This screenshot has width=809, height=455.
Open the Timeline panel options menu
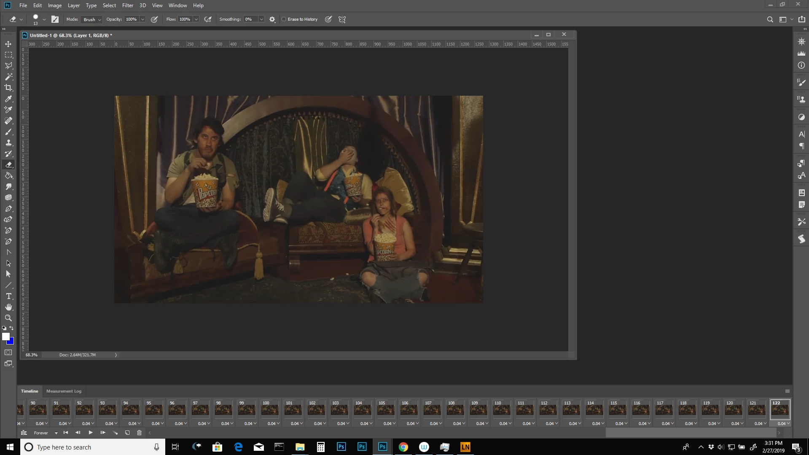(x=787, y=391)
